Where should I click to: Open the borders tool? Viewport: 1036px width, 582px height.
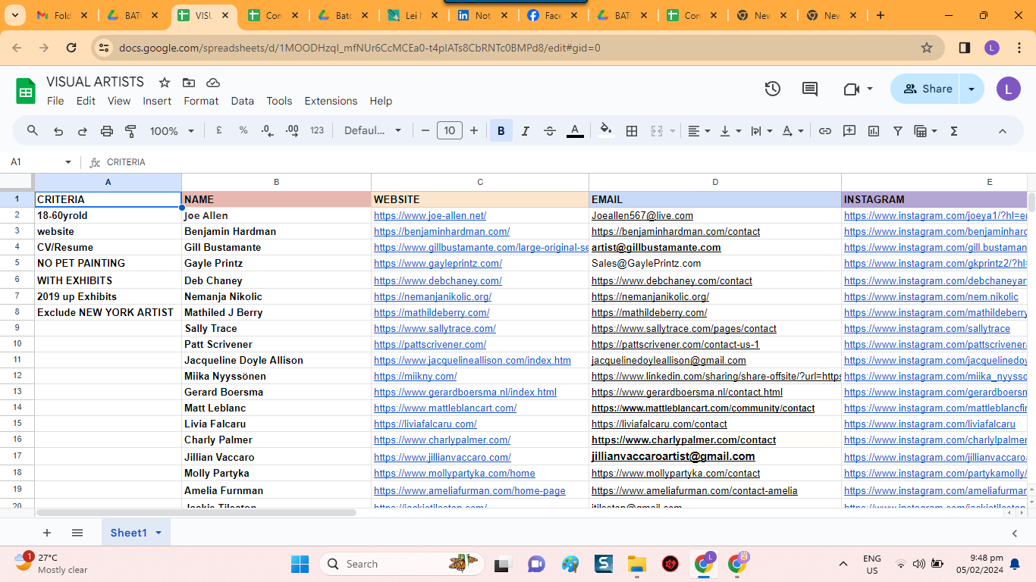coord(632,130)
